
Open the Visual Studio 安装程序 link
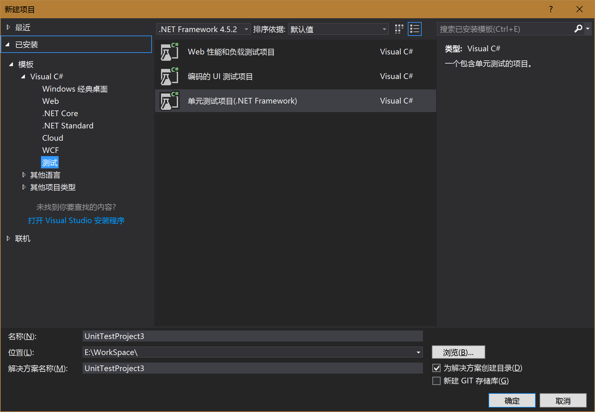click(76, 221)
